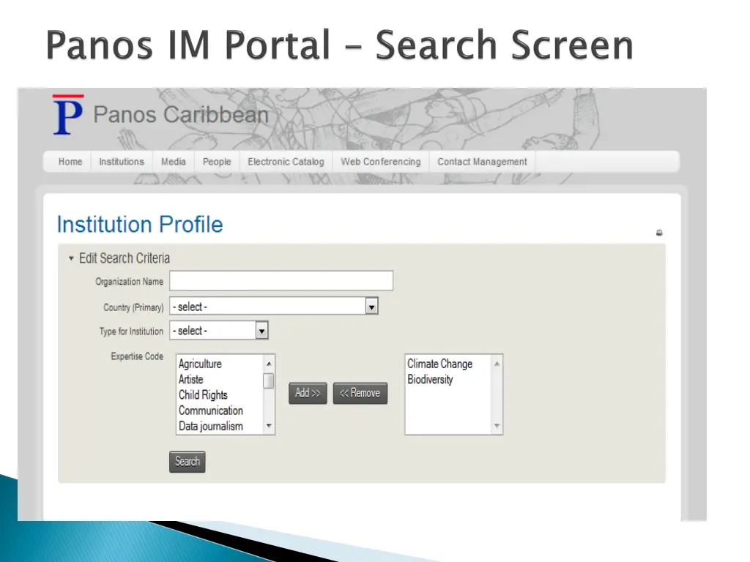Select the People menu item
This screenshot has height=562, width=750.
[x=217, y=162]
